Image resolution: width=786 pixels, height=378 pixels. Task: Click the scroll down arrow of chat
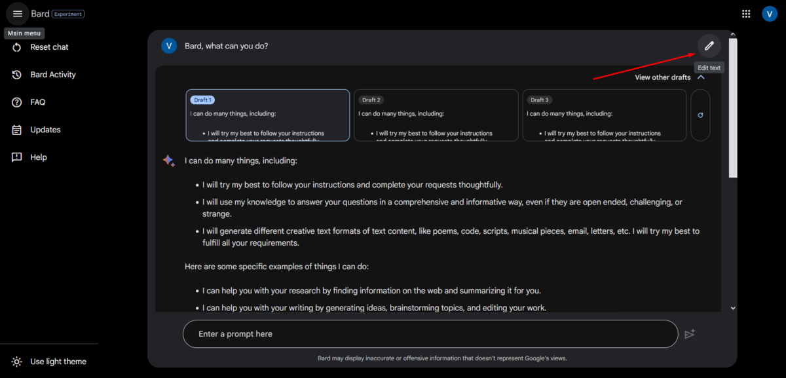tap(733, 308)
